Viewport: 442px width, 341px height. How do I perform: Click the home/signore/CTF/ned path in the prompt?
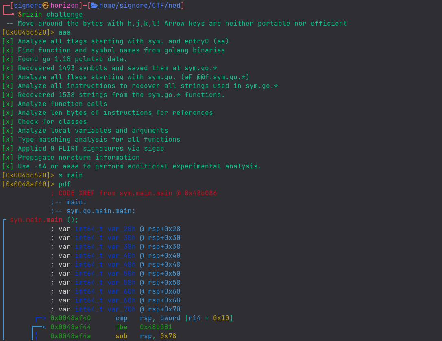point(140,5)
